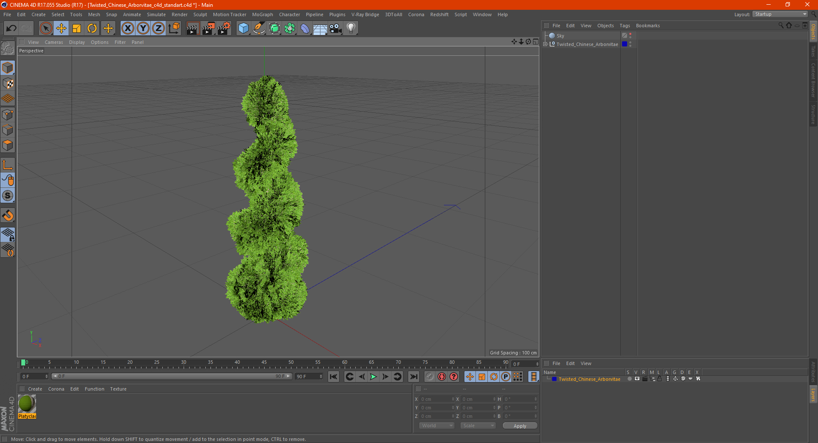
Task: Click the Undo arrow icon
Action: 12,29
